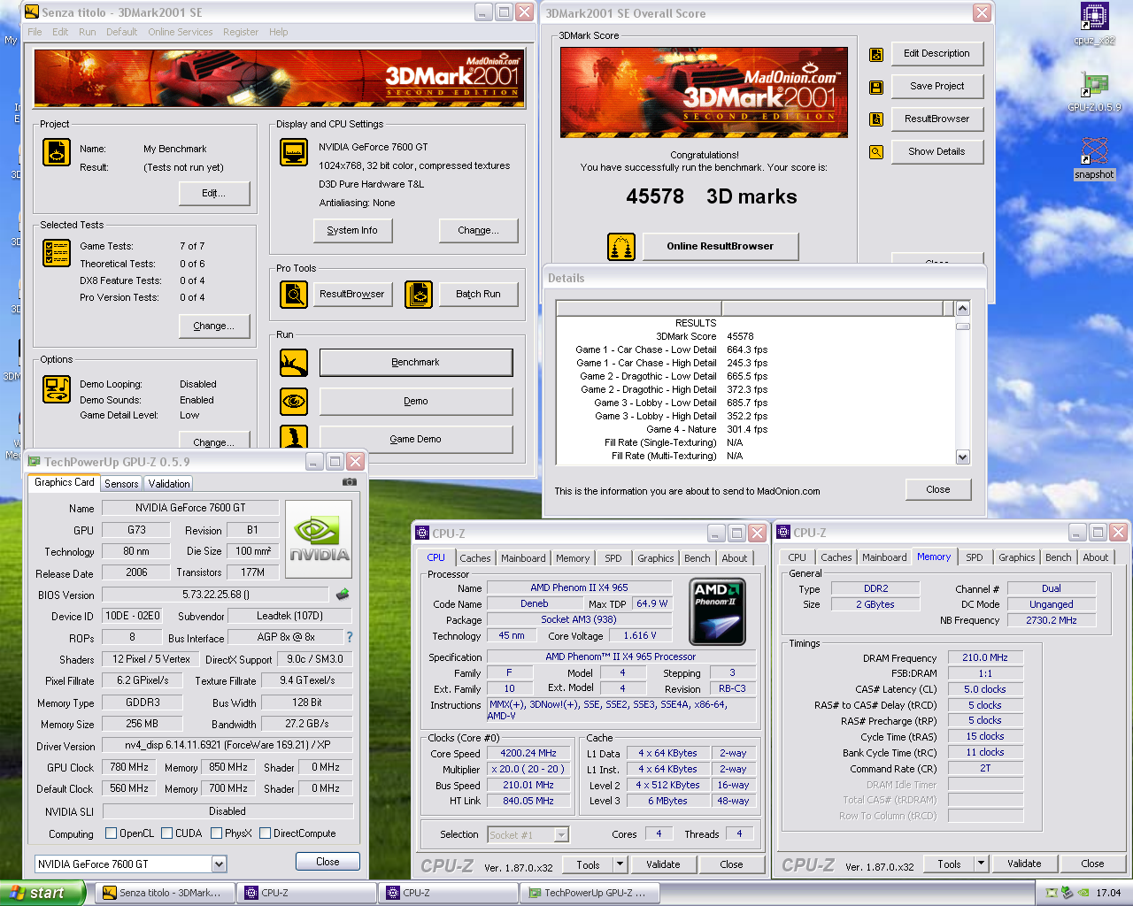This screenshot has width=1133, height=906.
Task: Click the ResultBrowser icon in Overall Score
Action: click(x=876, y=119)
